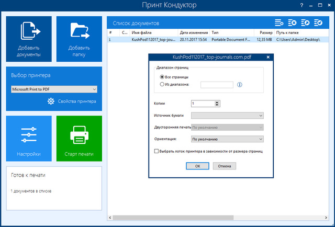The image size is (335, 227).
Task: Confirm the dialog with the OK button
Action: tap(197, 166)
